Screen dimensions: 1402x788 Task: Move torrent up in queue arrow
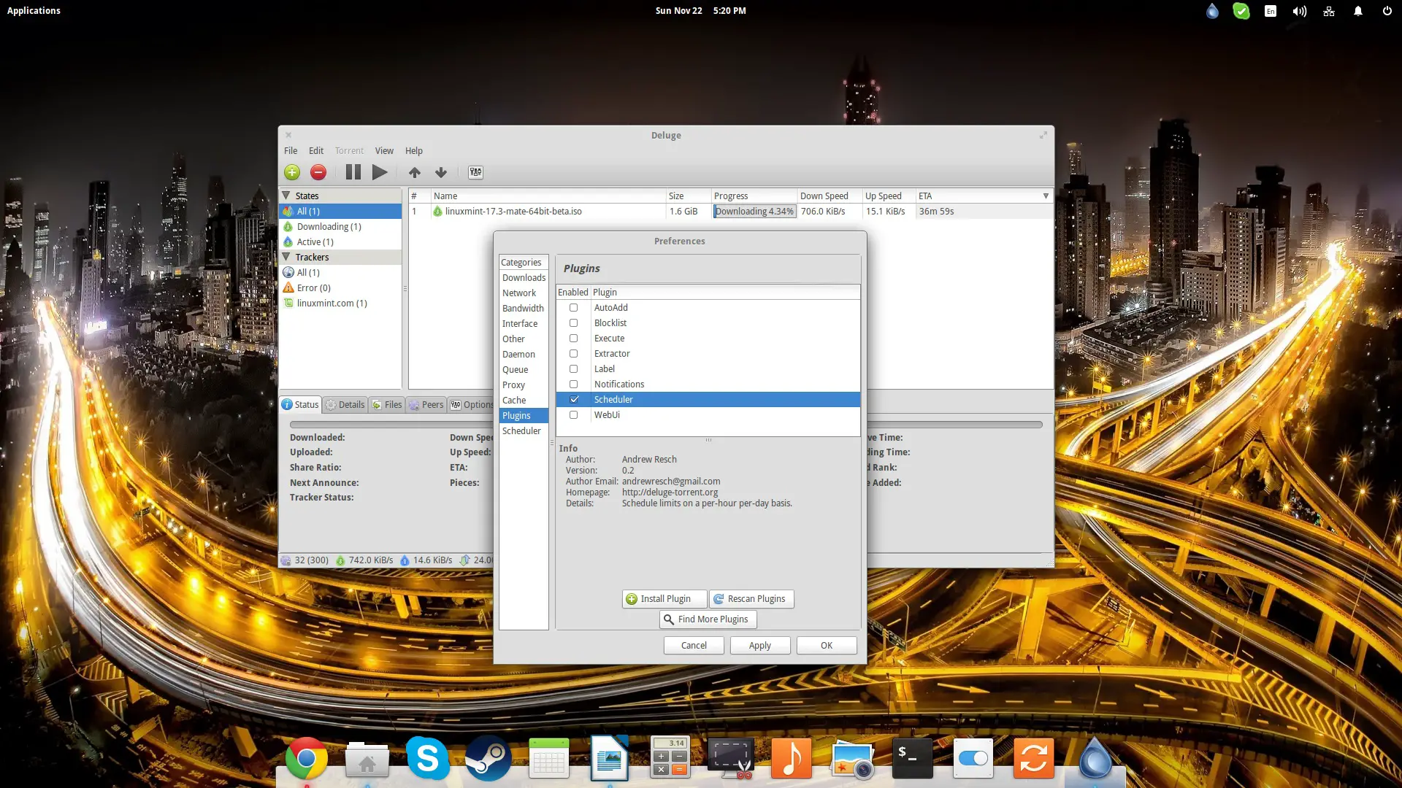[x=415, y=172]
